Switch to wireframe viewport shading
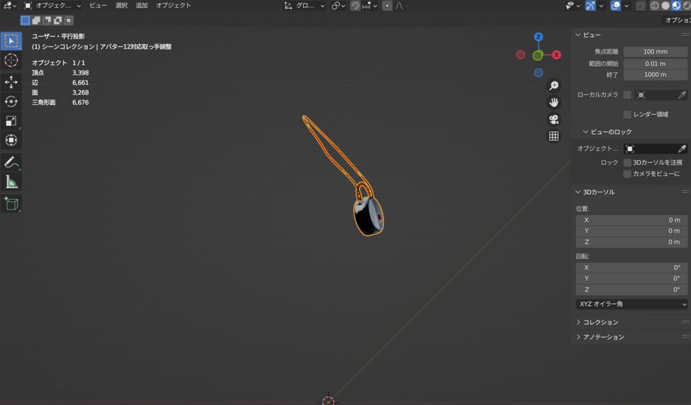The width and height of the screenshot is (691, 405). (655, 5)
